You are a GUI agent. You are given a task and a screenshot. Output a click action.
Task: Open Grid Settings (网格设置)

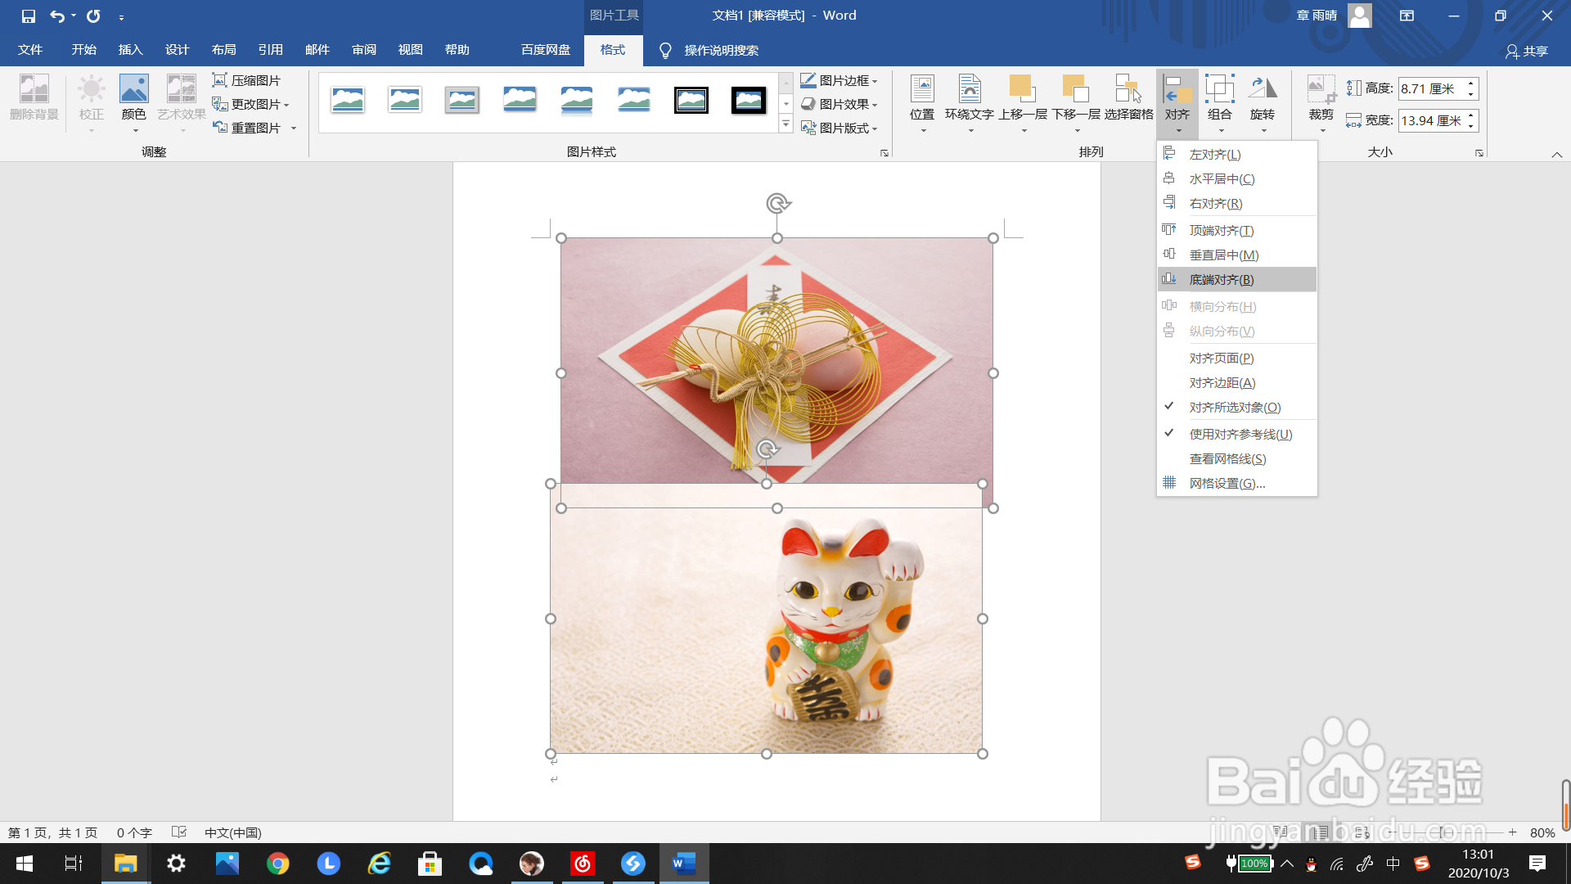(x=1236, y=483)
